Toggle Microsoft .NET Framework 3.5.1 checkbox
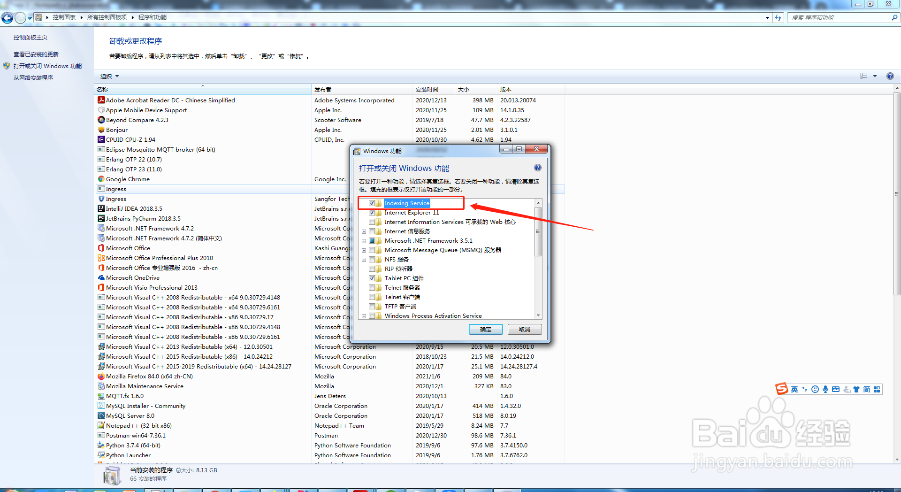This screenshot has width=901, height=492. coord(372,241)
